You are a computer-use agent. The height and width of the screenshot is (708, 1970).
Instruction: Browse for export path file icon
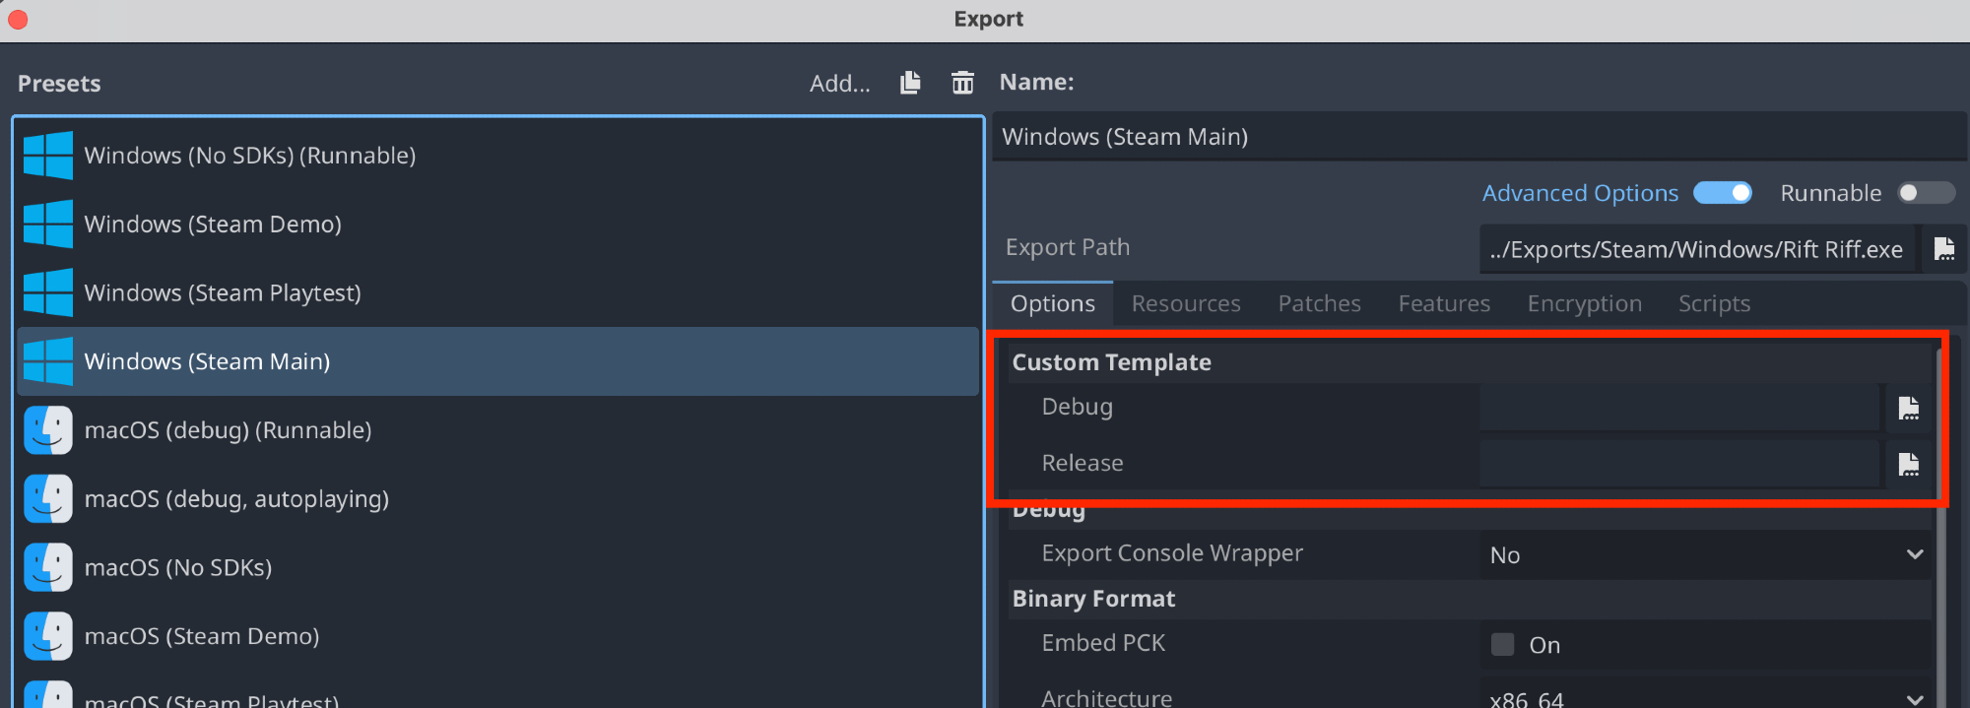pyautogui.click(x=1943, y=249)
